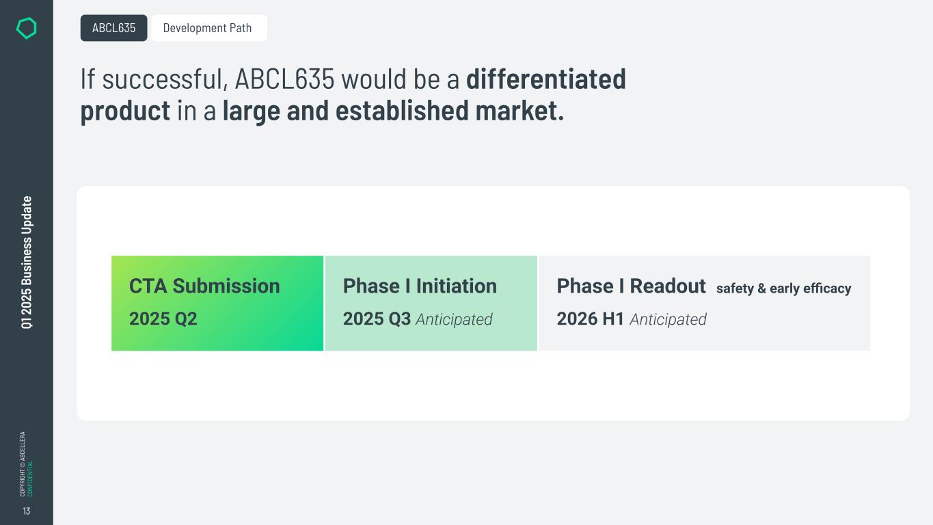933x525 pixels.
Task: Click the bold words differentiated in the headline
Action: pos(545,79)
